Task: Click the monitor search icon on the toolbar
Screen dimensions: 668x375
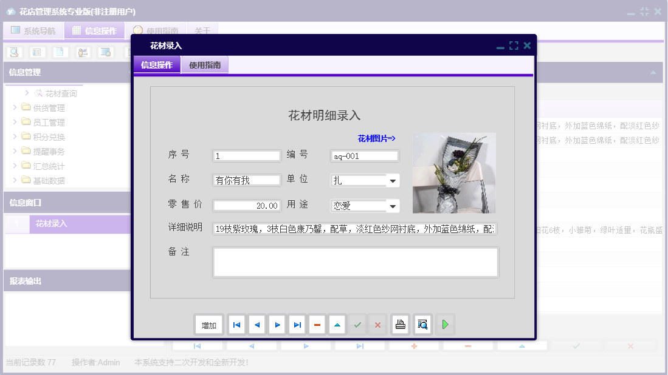Action: 105,52
